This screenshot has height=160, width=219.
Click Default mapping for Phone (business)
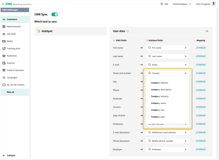(x=200, y=141)
